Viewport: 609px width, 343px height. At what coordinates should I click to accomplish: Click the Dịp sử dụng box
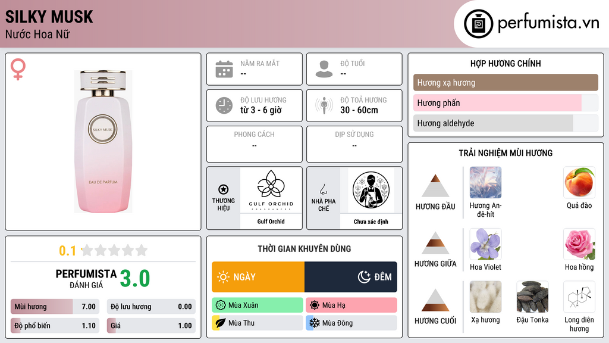tap(354, 144)
